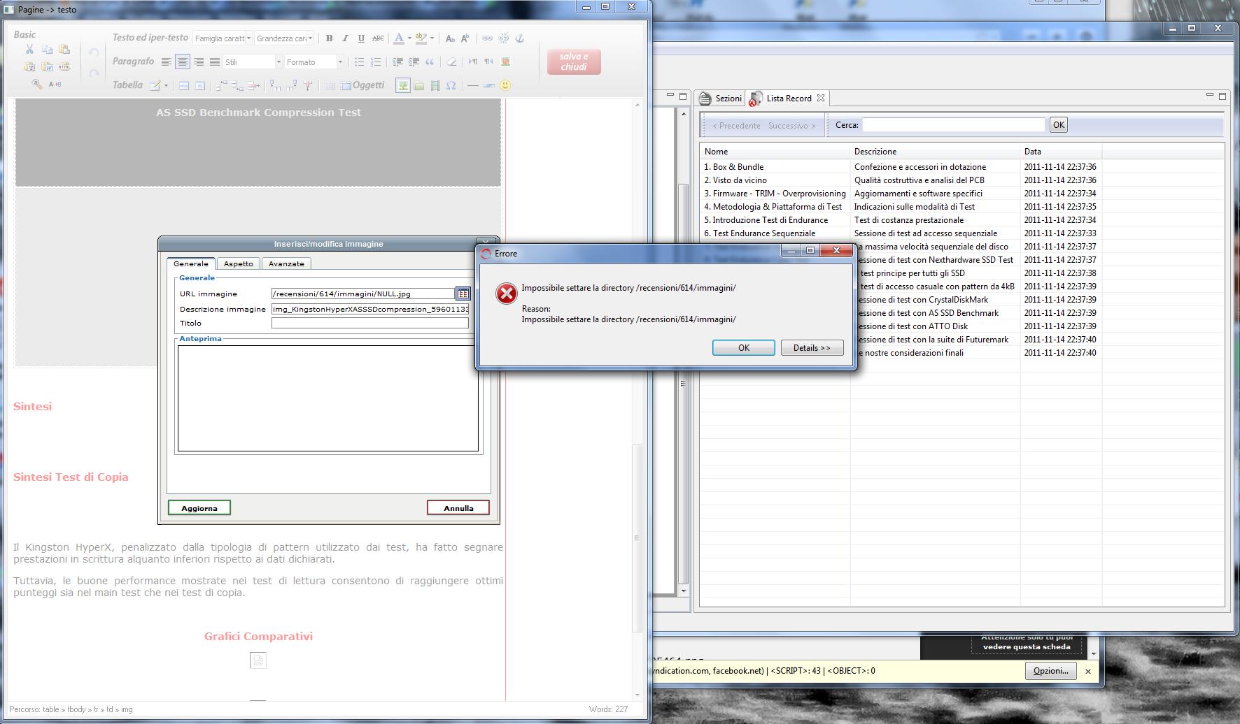Remove link using the unlink icon
The height and width of the screenshot is (724, 1240).
[503, 38]
